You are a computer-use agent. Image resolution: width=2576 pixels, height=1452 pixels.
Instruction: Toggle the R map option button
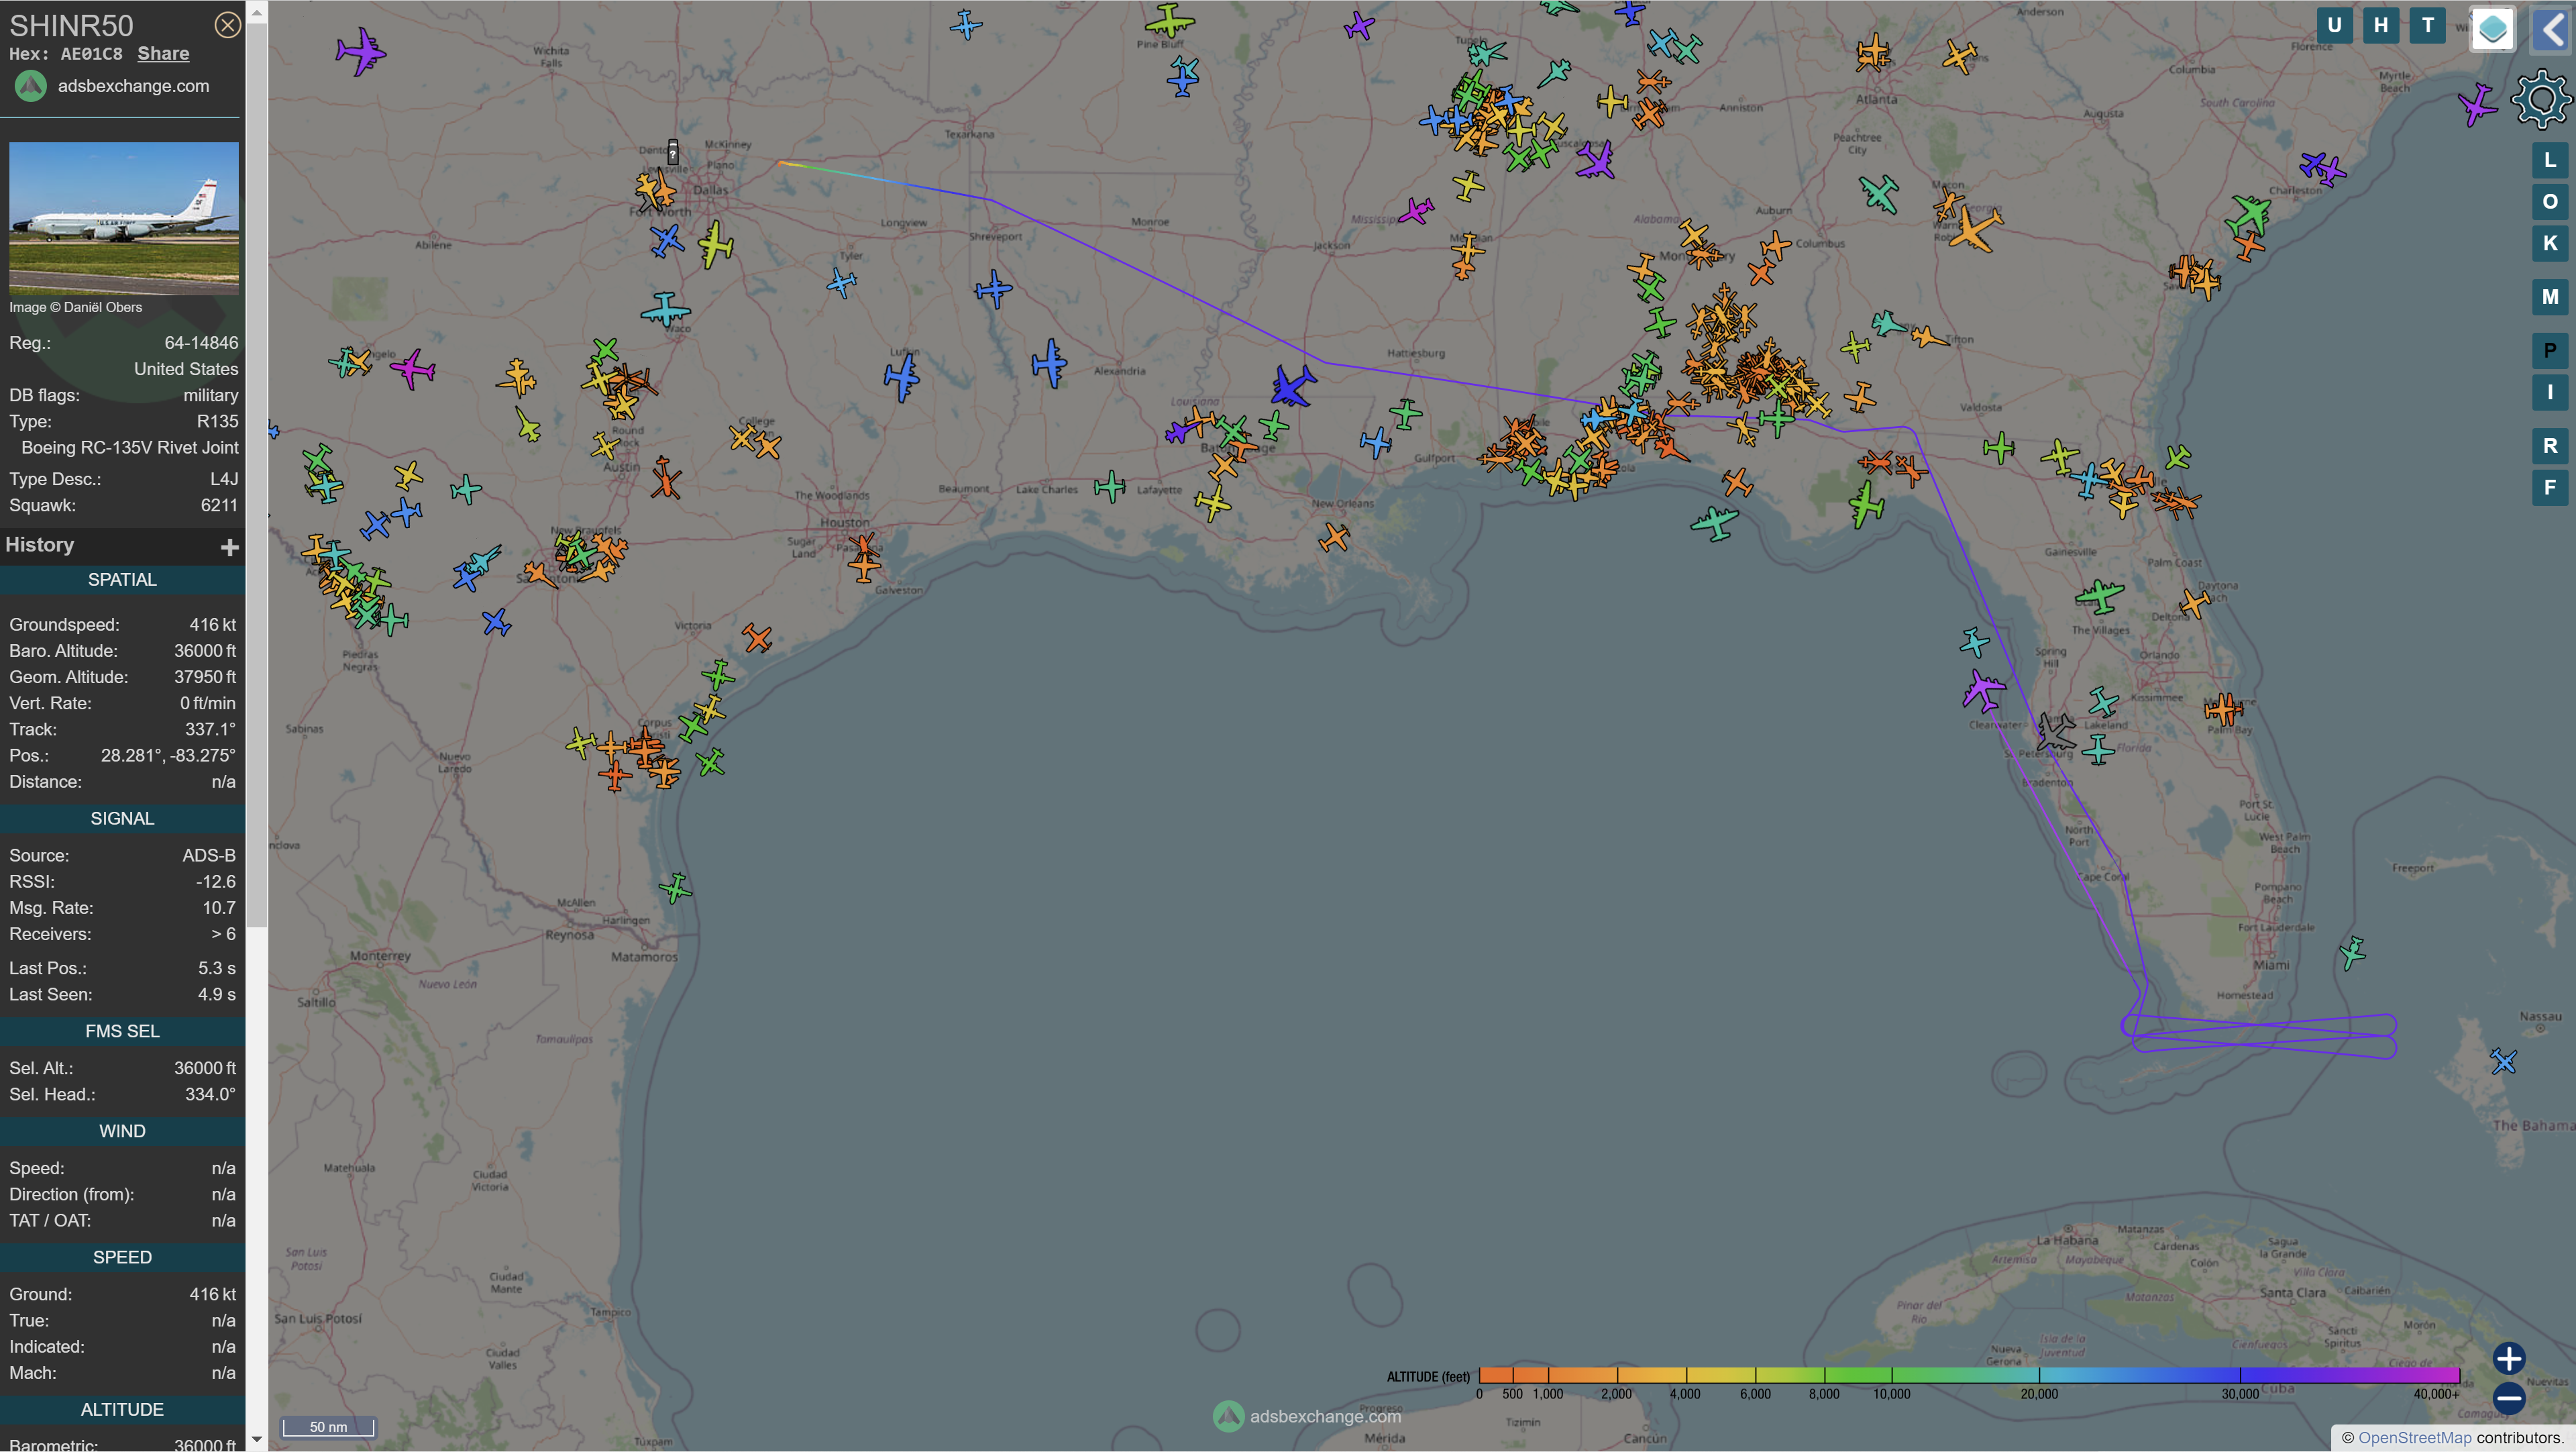[2550, 446]
